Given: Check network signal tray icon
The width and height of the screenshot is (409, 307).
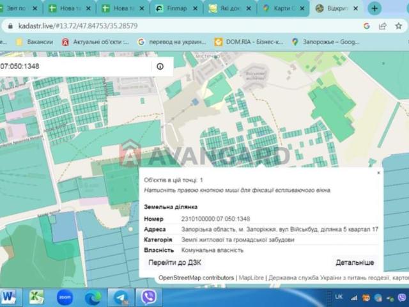Looking at the screenshot, I should tap(354, 297).
